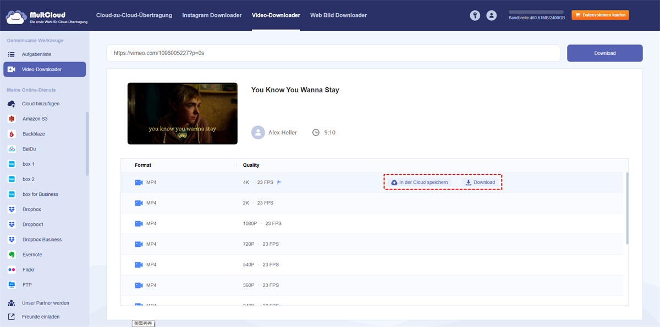Download the 4K MP4 version
Image resolution: width=660 pixels, height=327 pixels.
click(480, 182)
